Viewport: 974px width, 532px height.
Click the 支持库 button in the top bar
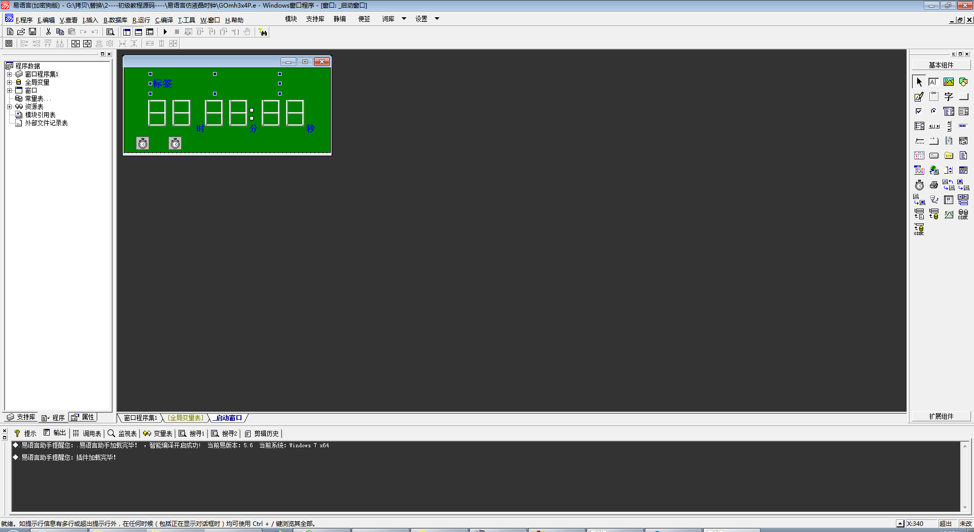coord(315,19)
